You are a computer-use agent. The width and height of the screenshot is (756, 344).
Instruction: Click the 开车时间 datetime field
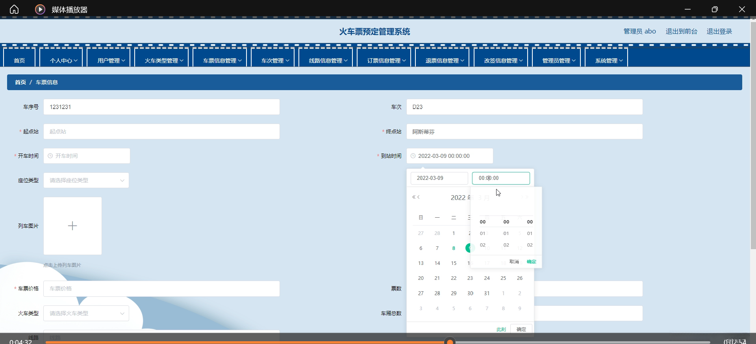pyautogui.click(x=87, y=156)
